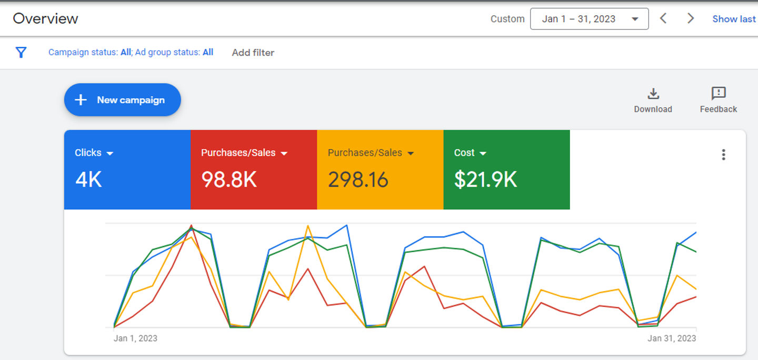Open the Jan 1 – 31, 2023 date picker
The height and width of the screenshot is (360, 758).
[x=589, y=19]
